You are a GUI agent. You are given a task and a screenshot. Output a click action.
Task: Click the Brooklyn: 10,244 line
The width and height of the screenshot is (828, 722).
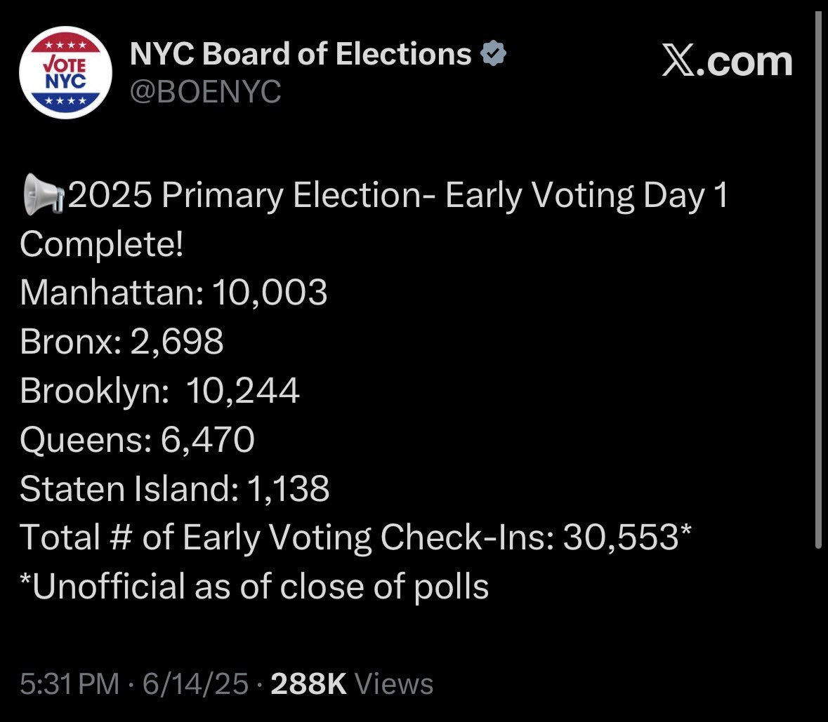tap(160, 391)
